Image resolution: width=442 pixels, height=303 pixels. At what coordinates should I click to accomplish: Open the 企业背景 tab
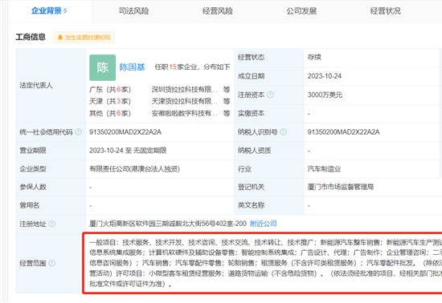49,10
